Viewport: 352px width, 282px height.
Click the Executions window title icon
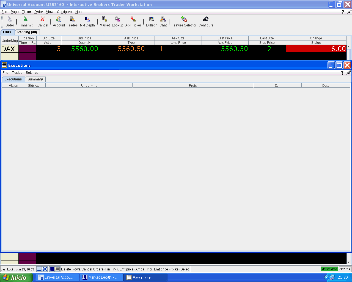[x=4, y=65]
